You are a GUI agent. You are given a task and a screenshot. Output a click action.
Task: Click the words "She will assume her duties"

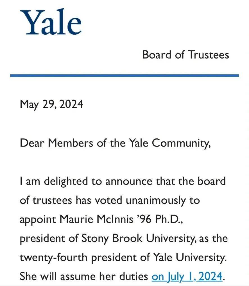pyautogui.click(x=84, y=276)
